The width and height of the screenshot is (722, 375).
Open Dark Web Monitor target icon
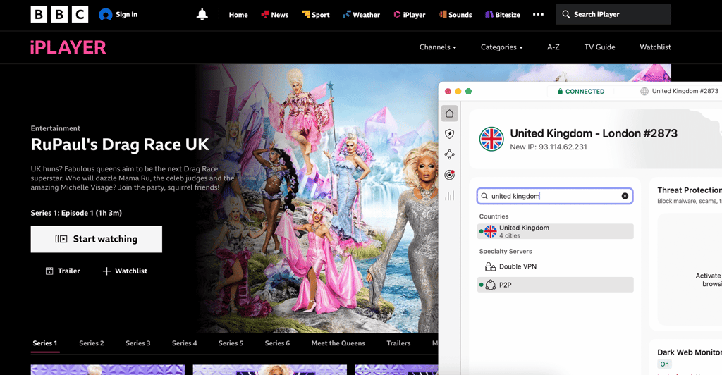pos(449,175)
